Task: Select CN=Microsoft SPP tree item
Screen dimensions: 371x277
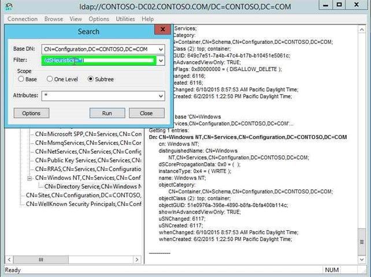Action: (88, 134)
